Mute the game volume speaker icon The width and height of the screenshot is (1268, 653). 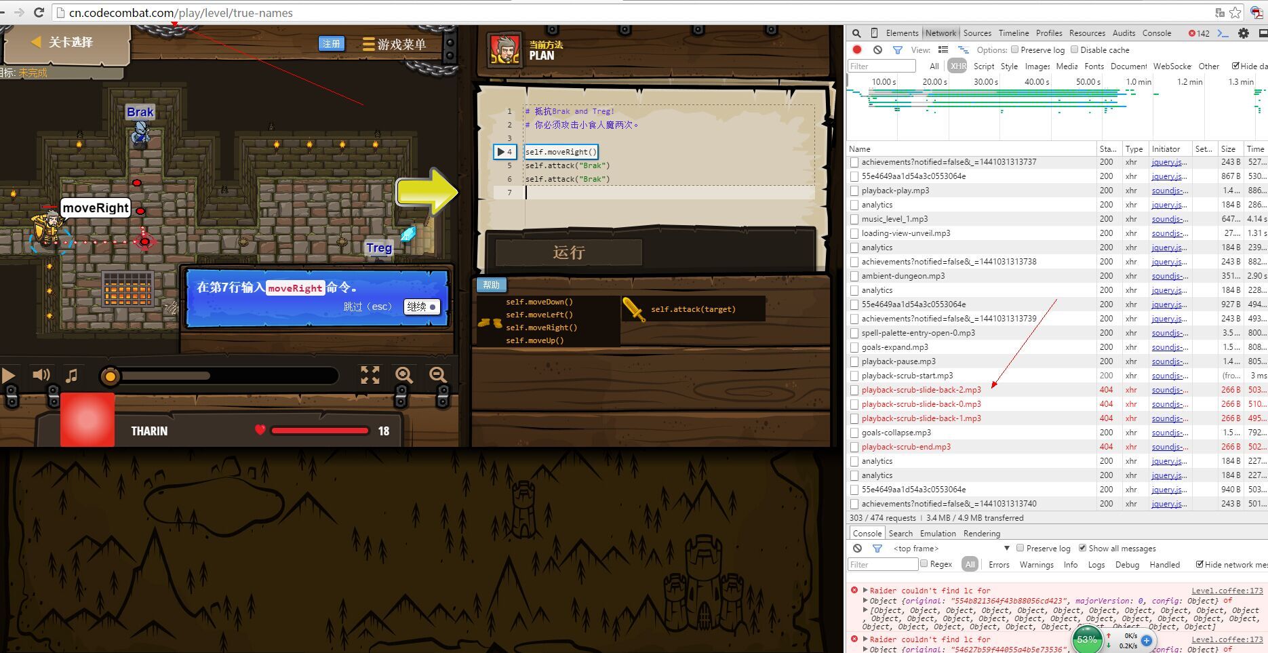pyautogui.click(x=41, y=375)
